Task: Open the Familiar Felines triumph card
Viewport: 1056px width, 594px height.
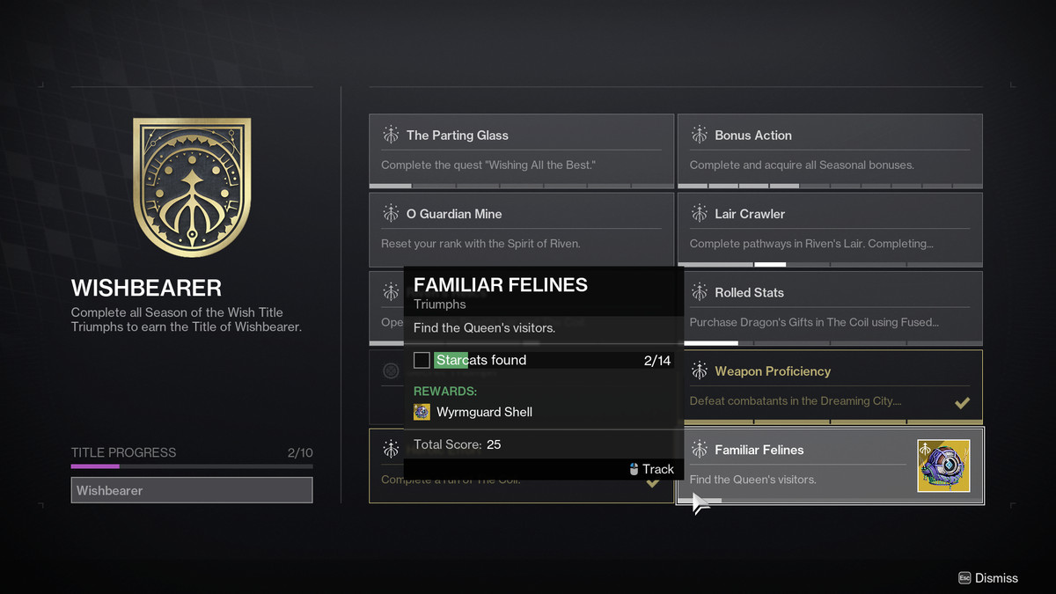Action: click(x=801, y=465)
